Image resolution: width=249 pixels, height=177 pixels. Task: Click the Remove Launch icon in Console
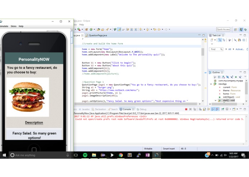[190, 109]
